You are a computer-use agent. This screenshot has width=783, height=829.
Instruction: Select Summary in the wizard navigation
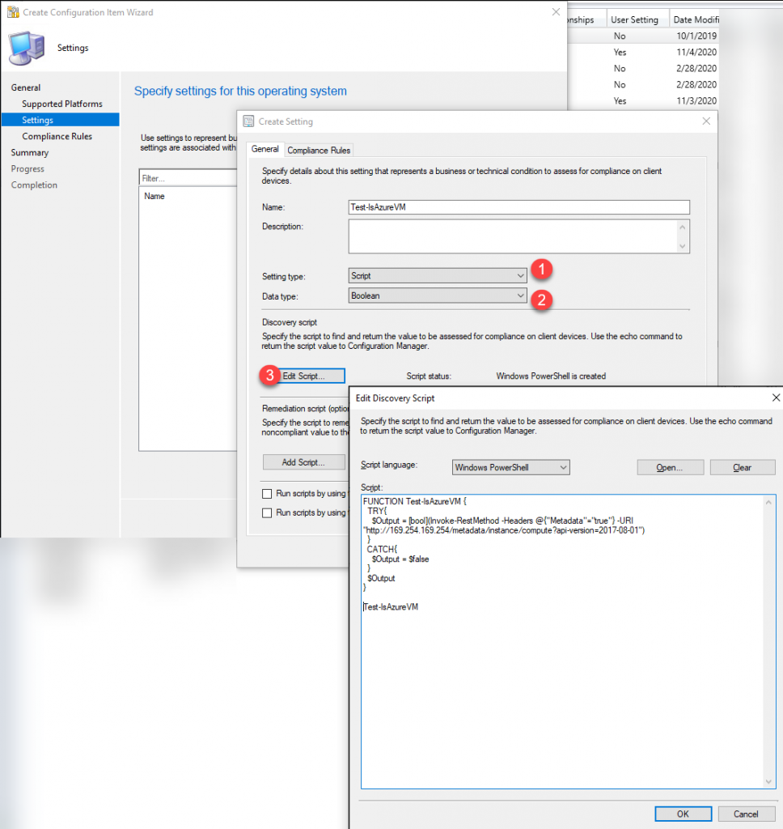30,152
